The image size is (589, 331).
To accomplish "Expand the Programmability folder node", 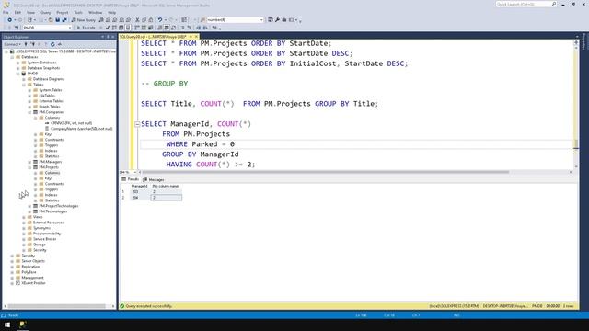I will (24, 234).
